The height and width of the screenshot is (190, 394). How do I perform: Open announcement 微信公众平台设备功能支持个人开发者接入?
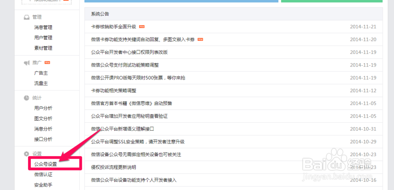(134, 180)
